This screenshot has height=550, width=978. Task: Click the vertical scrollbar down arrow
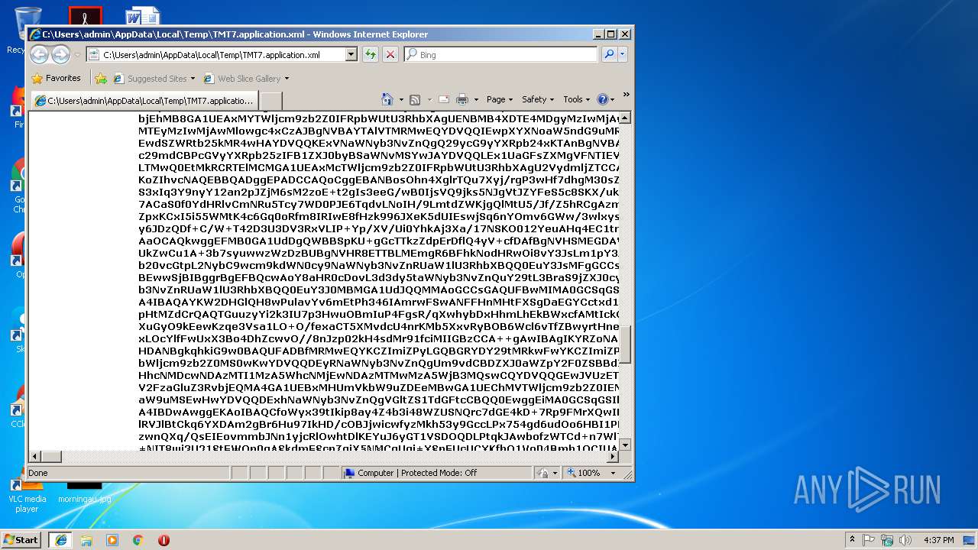click(625, 445)
